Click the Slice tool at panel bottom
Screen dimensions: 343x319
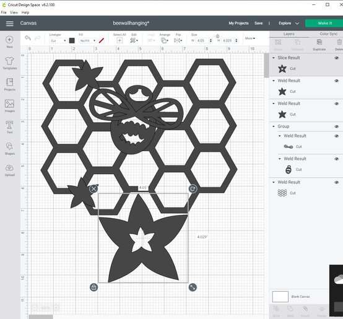pyautogui.click(x=276, y=312)
